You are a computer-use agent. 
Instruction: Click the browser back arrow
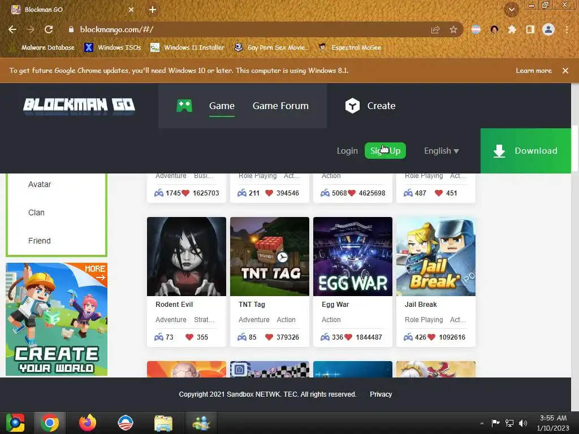12,29
